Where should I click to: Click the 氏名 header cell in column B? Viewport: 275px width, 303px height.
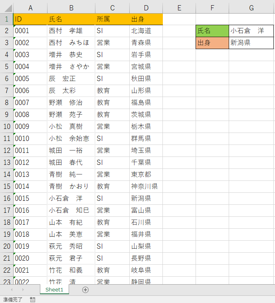point(71,19)
